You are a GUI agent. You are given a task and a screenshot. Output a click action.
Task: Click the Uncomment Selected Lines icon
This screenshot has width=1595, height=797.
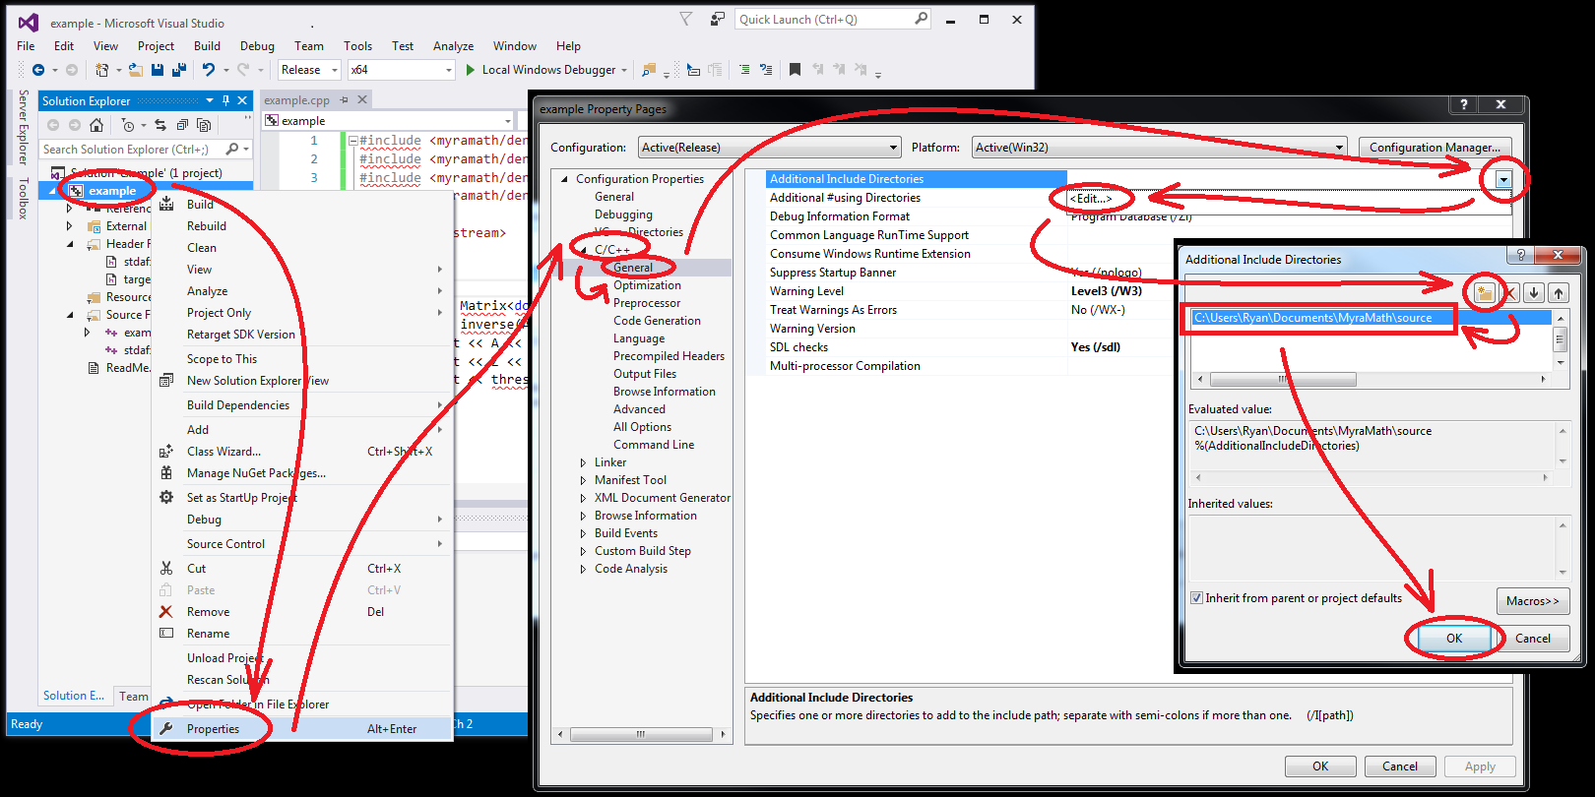765,70
